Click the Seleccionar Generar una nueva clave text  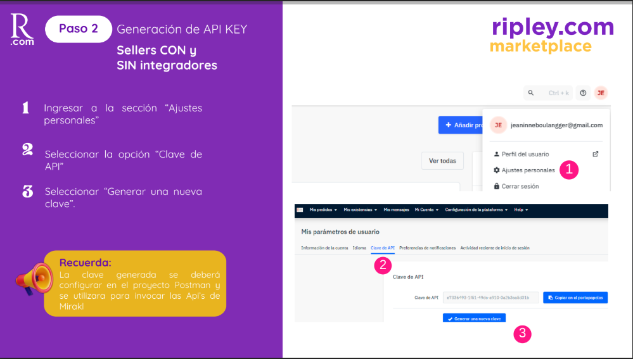124,198
